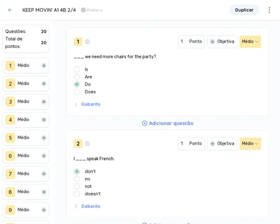280x224 pixels.
Task: Select answer 'Does' for question 1
Action: coord(77,92)
